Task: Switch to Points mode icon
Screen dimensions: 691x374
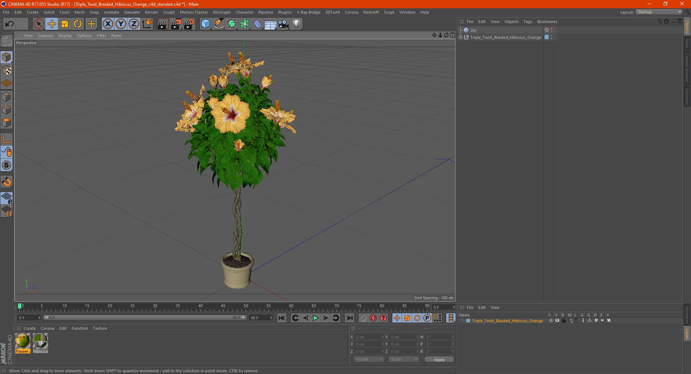Action: (6, 97)
